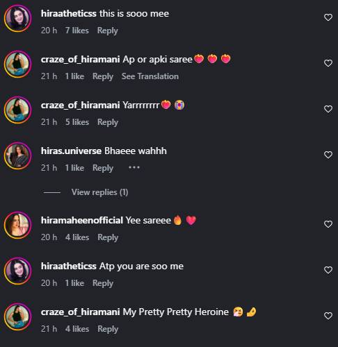338x347 pixels.
Task: Like the 'Ap or apki saree' comment
Action: (328, 63)
